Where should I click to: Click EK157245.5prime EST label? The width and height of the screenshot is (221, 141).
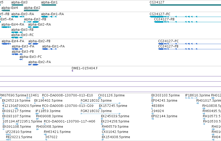pos(113,106)
